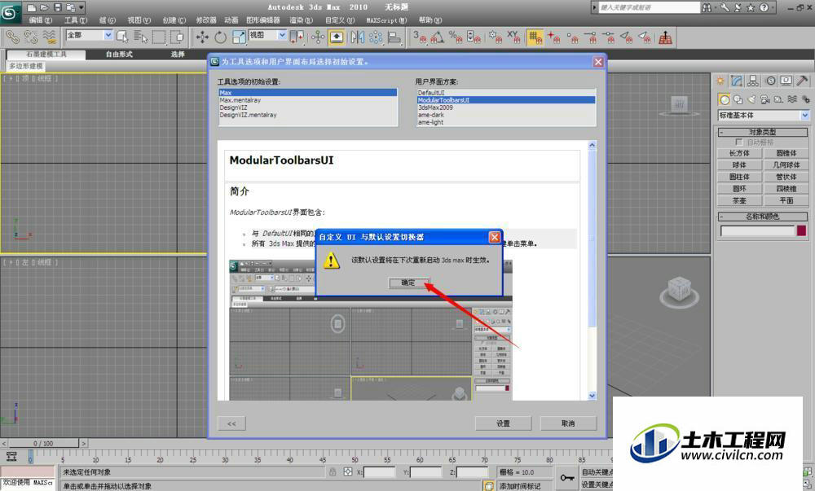The width and height of the screenshot is (815, 491).
Task: Click the Help question mark icon
Action: point(764,7)
